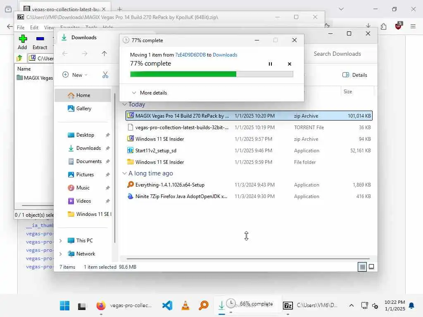Expand Network tree node
The height and width of the screenshot is (317, 423).
pos(61,254)
